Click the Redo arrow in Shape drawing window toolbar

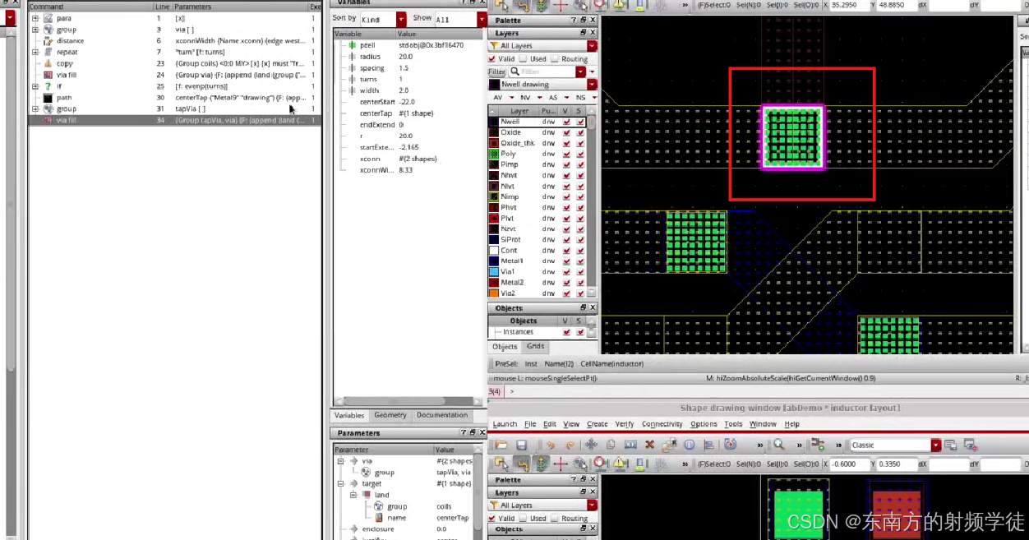click(x=570, y=445)
